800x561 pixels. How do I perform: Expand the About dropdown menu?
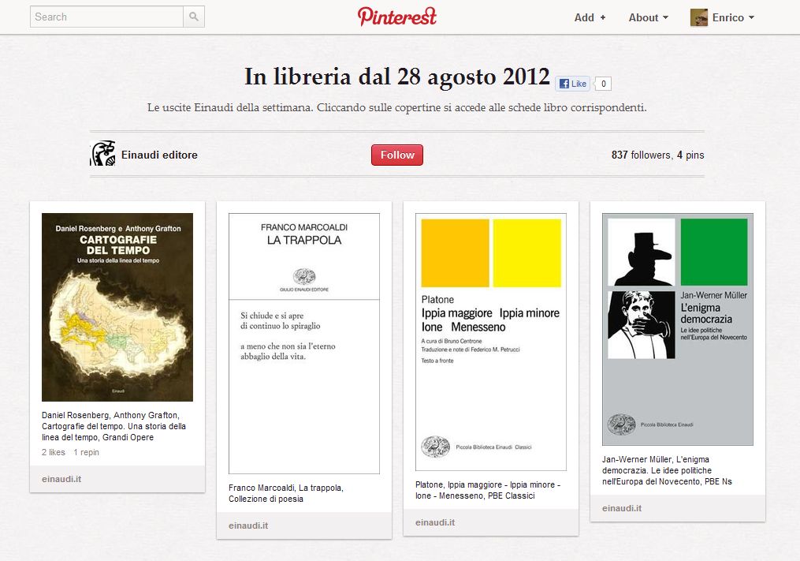click(x=648, y=17)
